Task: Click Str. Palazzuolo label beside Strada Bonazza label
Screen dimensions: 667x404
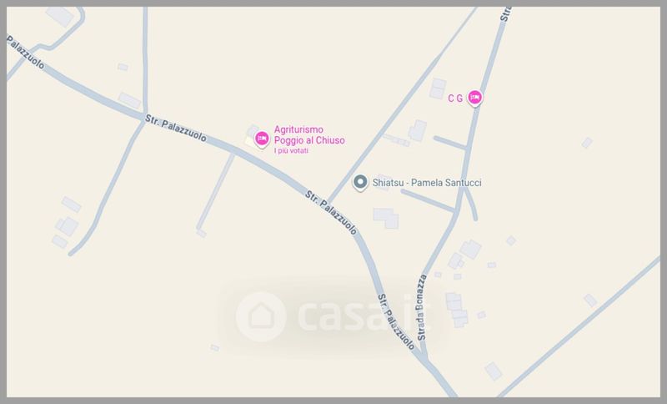Action: pyautogui.click(x=396, y=322)
